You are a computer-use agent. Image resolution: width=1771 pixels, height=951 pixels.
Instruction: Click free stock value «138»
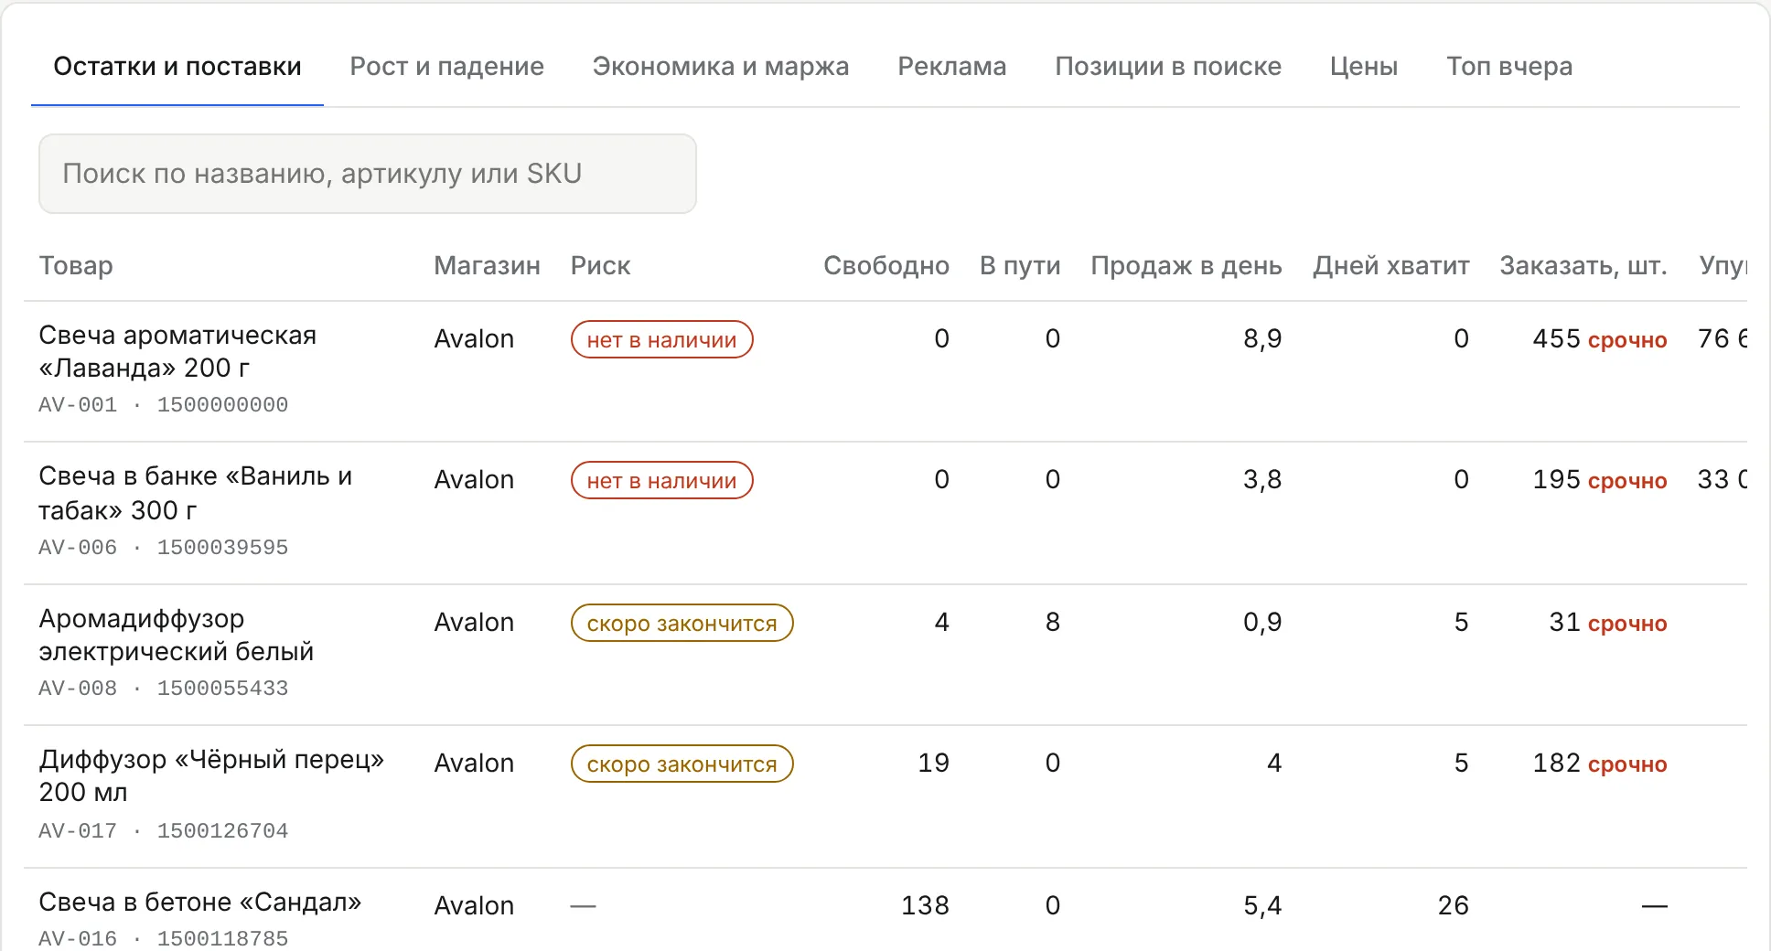pyautogui.click(x=925, y=906)
